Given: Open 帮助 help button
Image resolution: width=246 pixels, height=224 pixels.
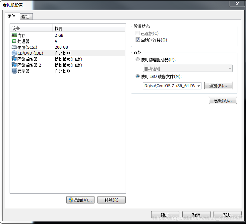Looking at the screenshot, I should pos(227,215).
